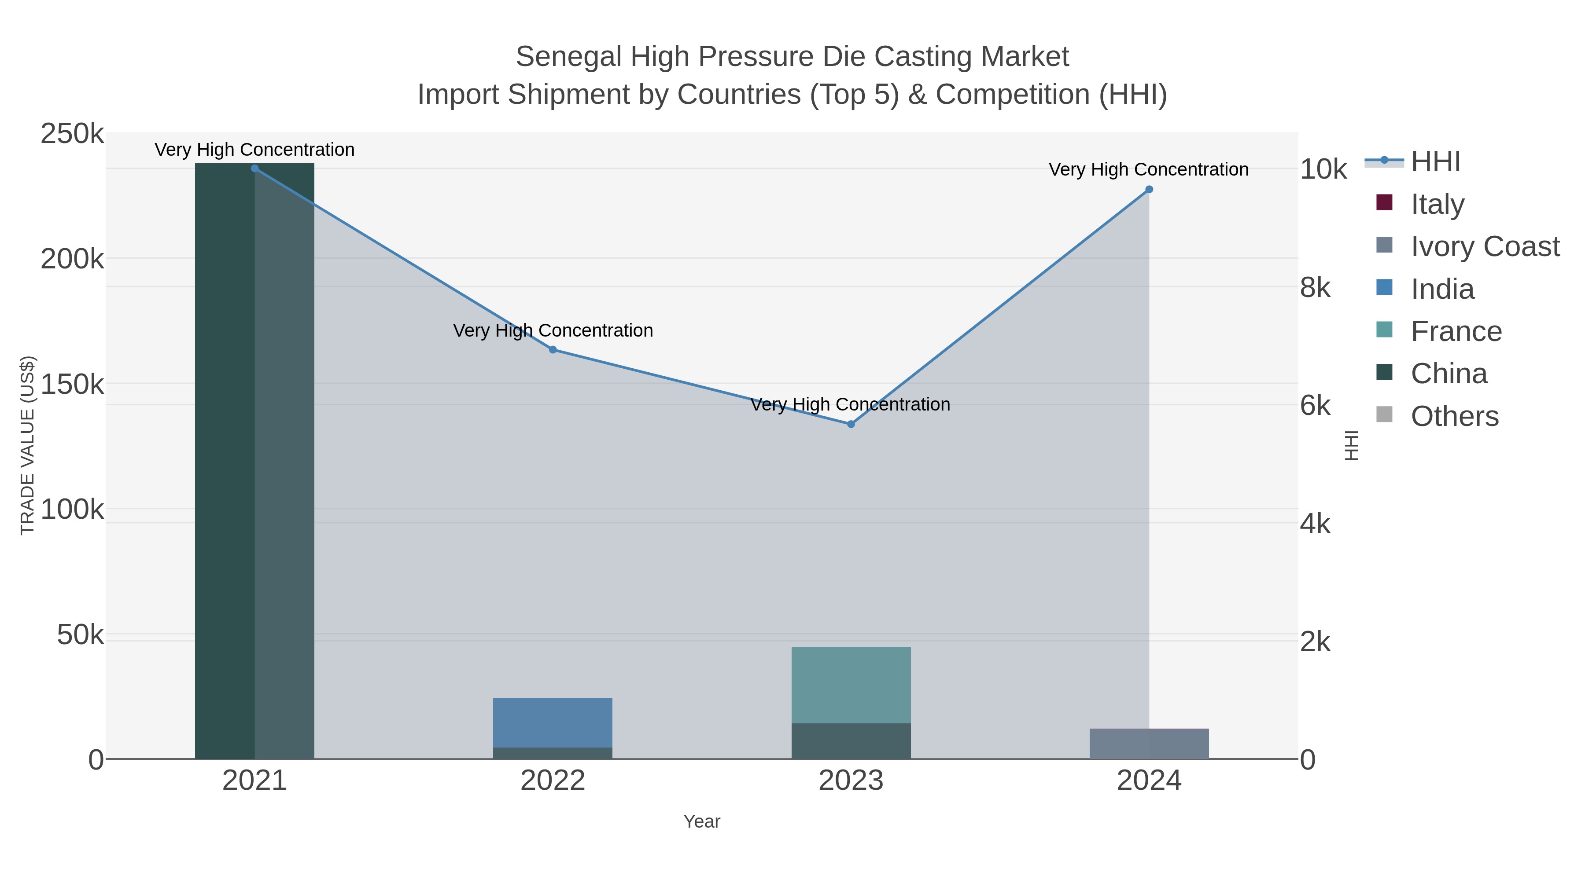Click the 2k right axis tick
1585x891 pixels.
(x=1315, y=642)
